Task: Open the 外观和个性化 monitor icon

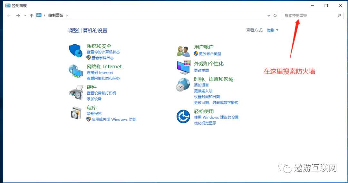Action: (184, 67)
